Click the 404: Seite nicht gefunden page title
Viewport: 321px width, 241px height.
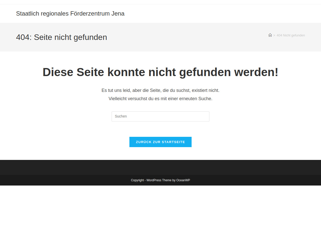[x=61, y=37]
